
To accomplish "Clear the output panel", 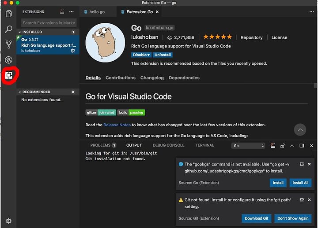I will pyautogui.click(x=273, y=146).
